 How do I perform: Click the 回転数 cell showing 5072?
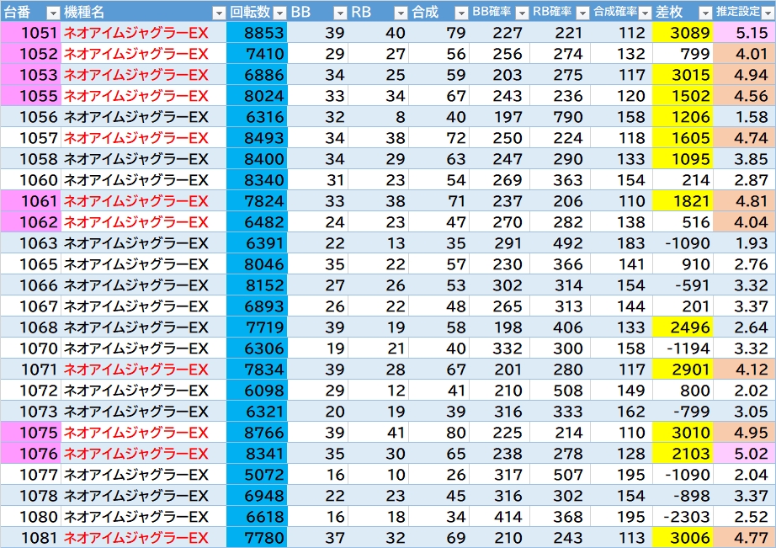click(257, 475)
